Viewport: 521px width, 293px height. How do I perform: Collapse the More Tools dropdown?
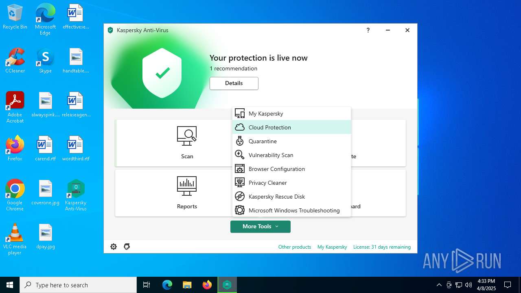(260, 227)
